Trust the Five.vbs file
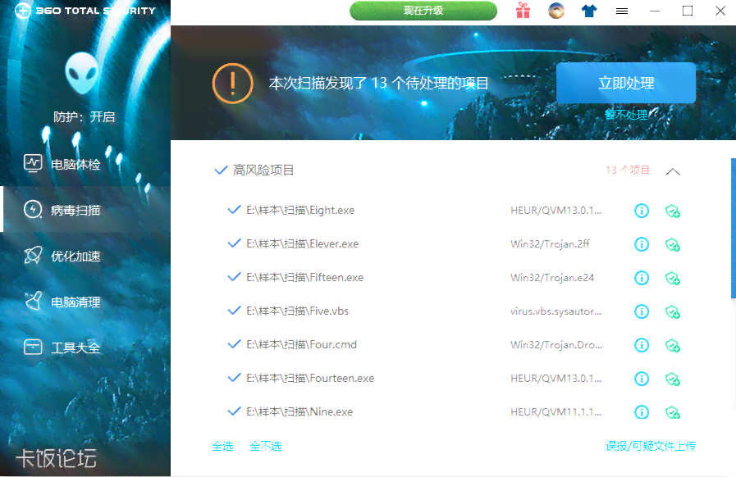This screenshot has width=736, height=477. tap(673, 312)
